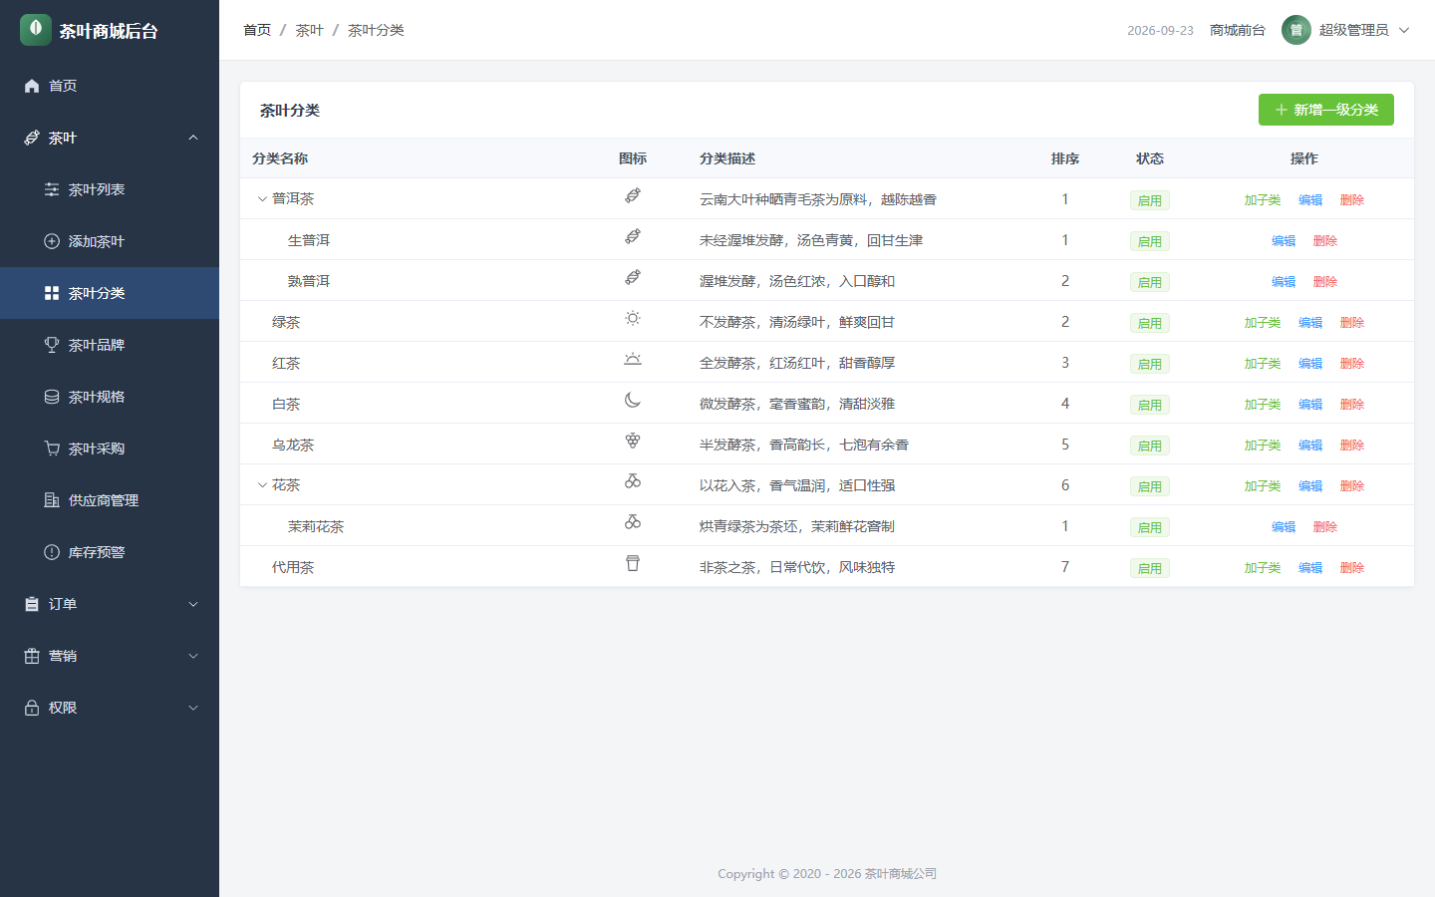1435x897 pixels.
Task: Click the moon icon in 白茶 row
Action: coord(633,401)
